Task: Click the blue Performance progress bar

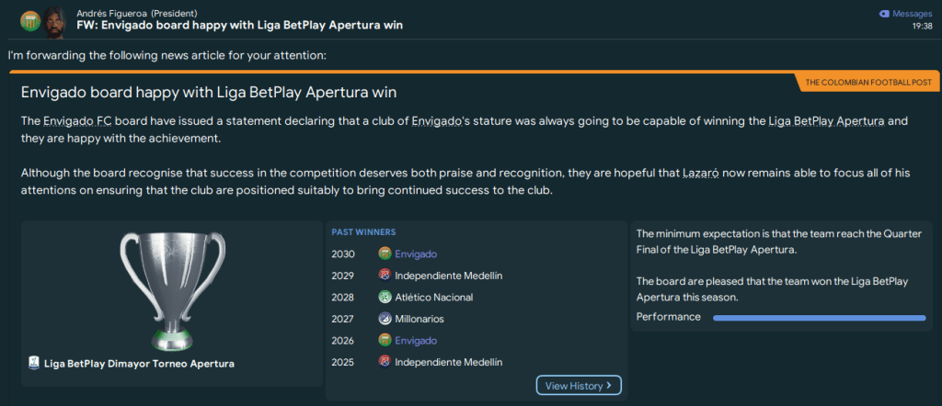Action: click(x=819, y=318)
